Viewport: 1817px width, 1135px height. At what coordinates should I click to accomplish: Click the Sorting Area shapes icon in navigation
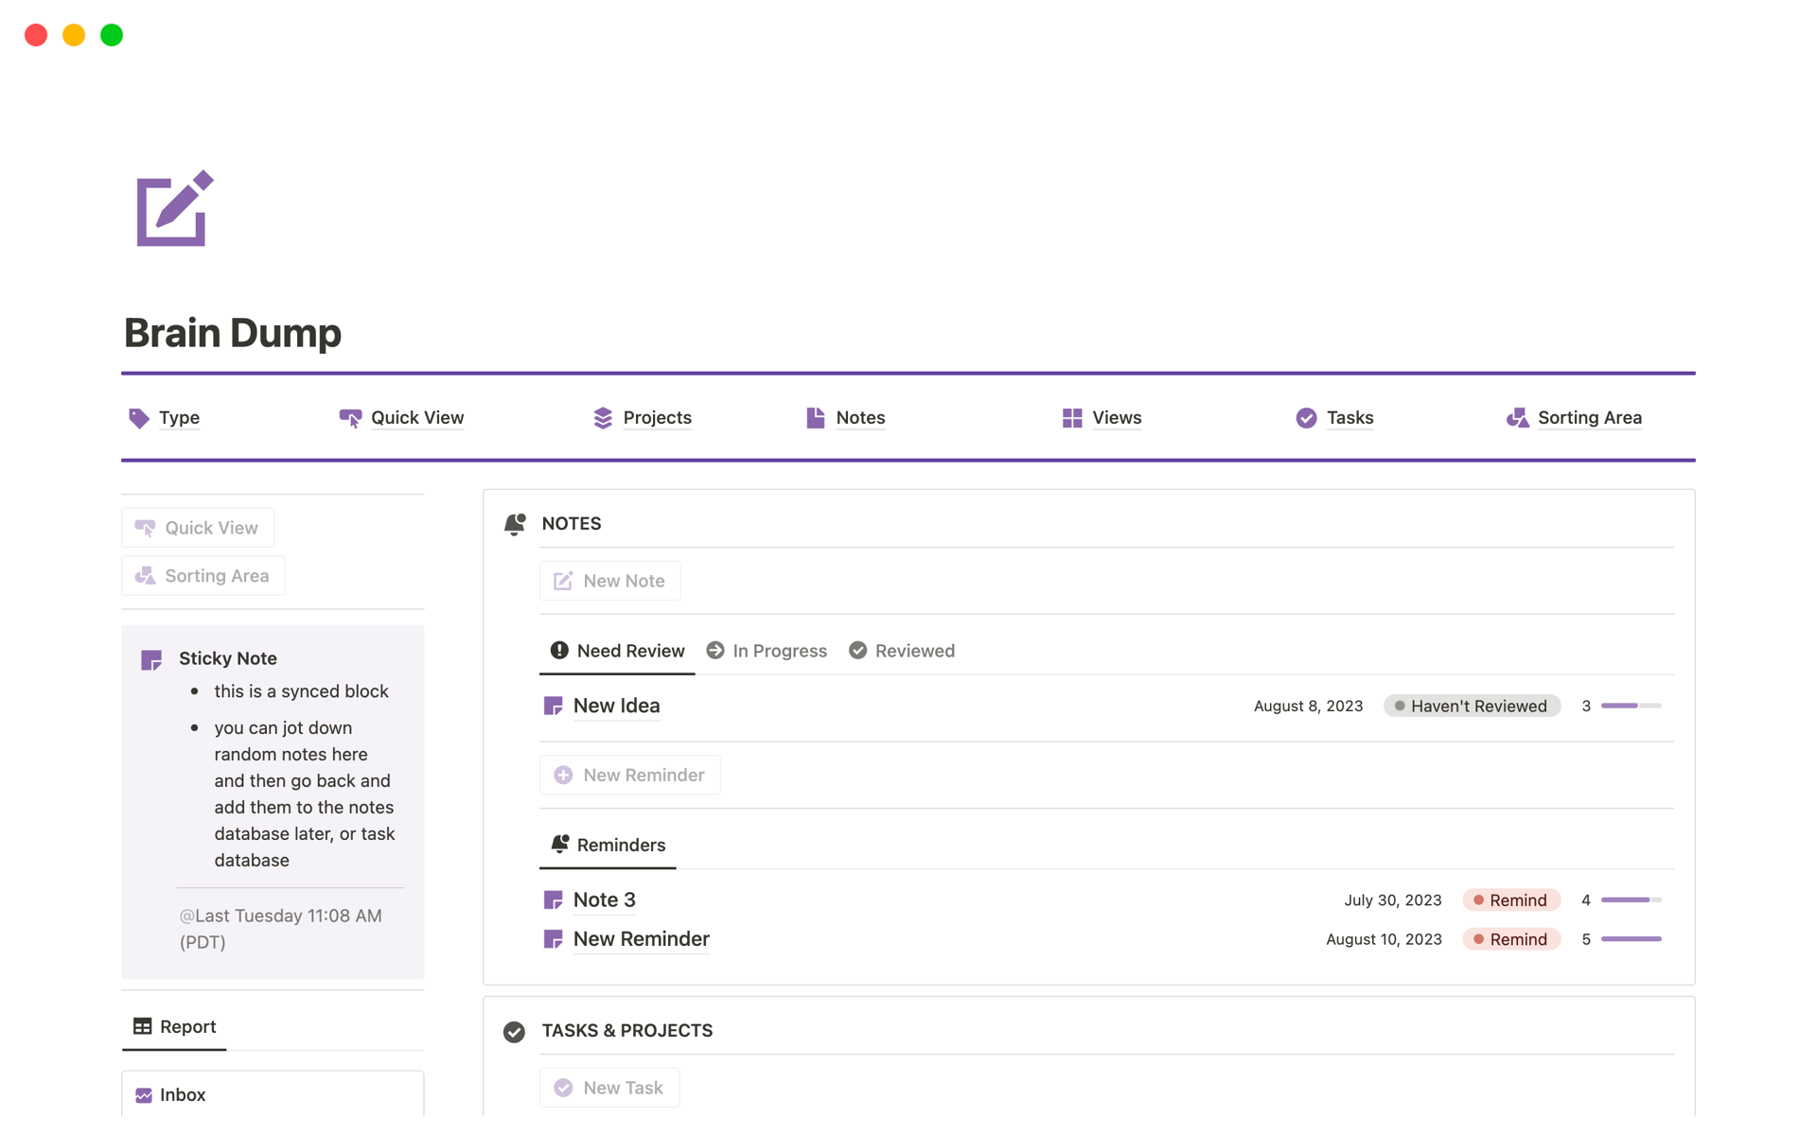[1517, 418]
